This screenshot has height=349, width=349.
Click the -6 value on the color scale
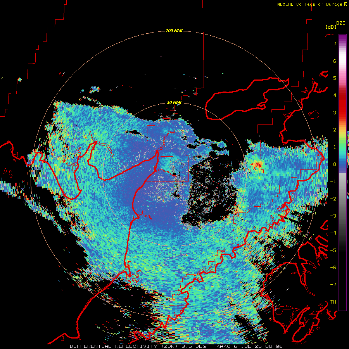pos(333,268)
